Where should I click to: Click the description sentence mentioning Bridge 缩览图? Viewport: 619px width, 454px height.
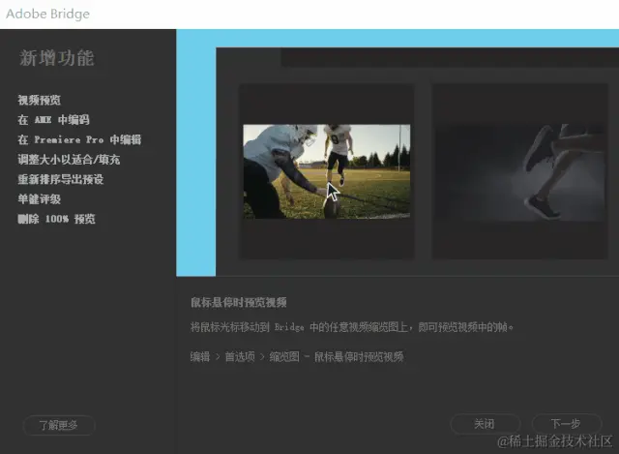351,327
